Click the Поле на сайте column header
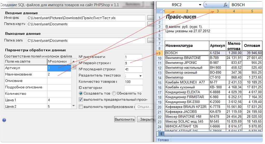Screen dimensions: 265x144 26,62
